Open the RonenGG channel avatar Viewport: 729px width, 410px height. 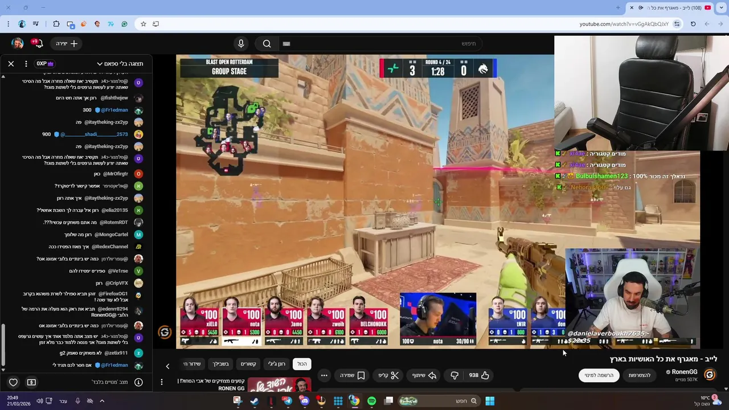(x=710, y=375)
